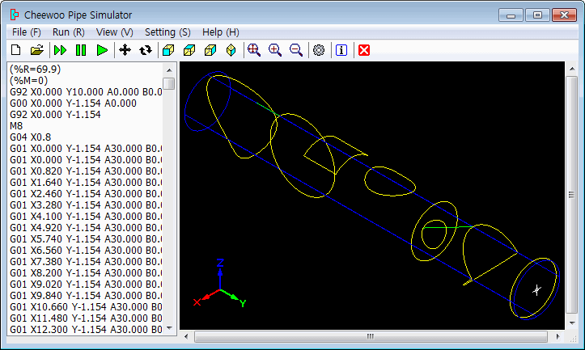585x350 pixels.
Task: Click the code list scrollbar thumb
Action: tap(169, 83)
